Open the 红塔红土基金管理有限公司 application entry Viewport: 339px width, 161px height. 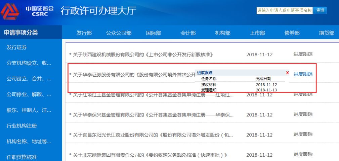click(x=153, y=95)
